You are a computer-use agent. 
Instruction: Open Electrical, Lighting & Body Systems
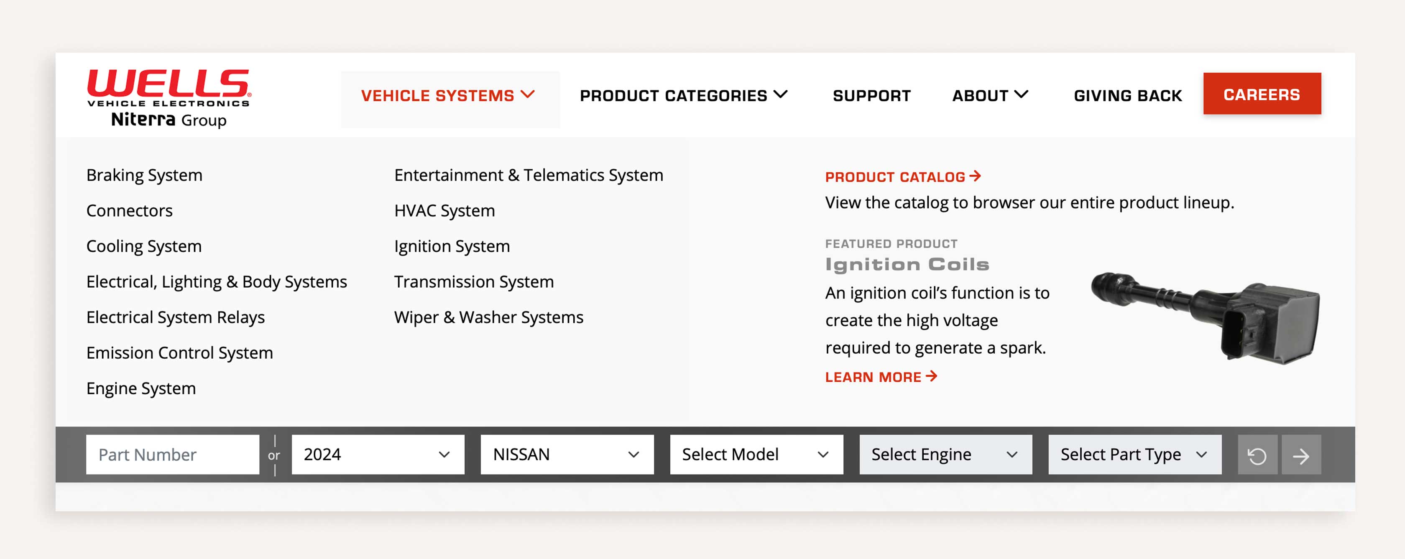coord(217,282)
